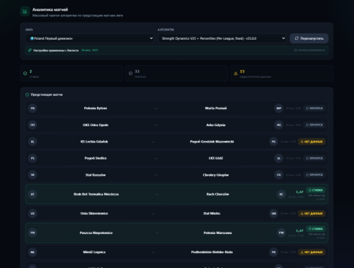
Task: Click the circle icon beside 33 пропуск
Action: point(130,74)
